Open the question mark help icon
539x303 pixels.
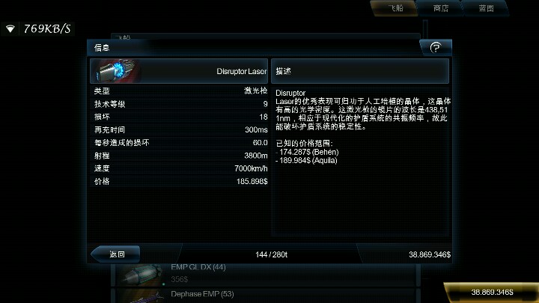click(436, 47)
